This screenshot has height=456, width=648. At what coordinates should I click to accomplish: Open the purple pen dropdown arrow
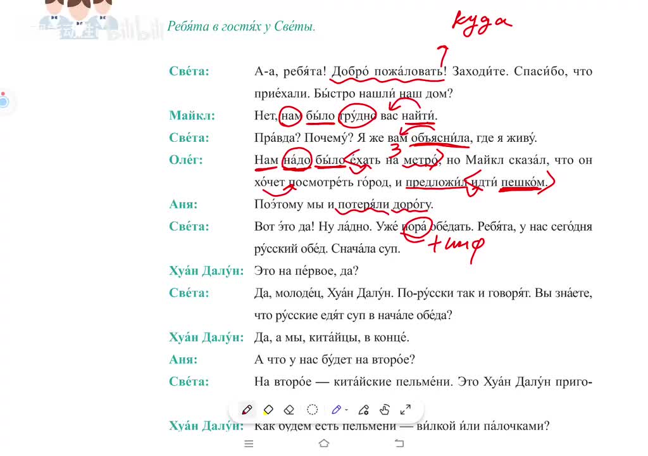[346, 410]
